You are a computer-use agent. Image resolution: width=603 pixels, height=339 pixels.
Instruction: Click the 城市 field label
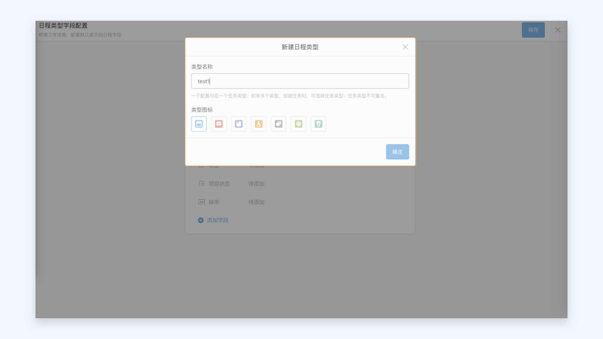[214, 202]
